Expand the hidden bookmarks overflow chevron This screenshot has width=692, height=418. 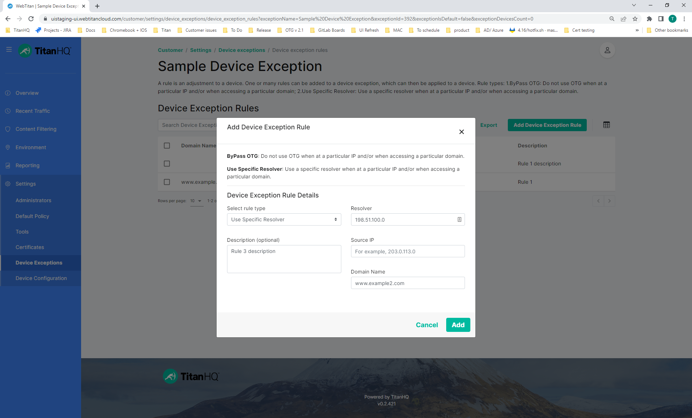point(637,30)
